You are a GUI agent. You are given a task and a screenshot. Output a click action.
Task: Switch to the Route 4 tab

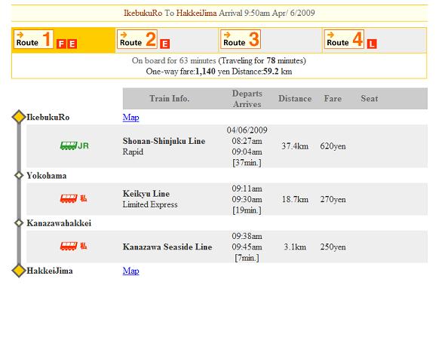[x=344, y=39]
